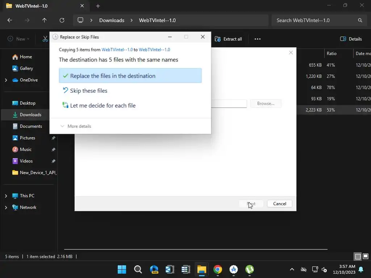Show hidden system tray icons

click(292, 269)
